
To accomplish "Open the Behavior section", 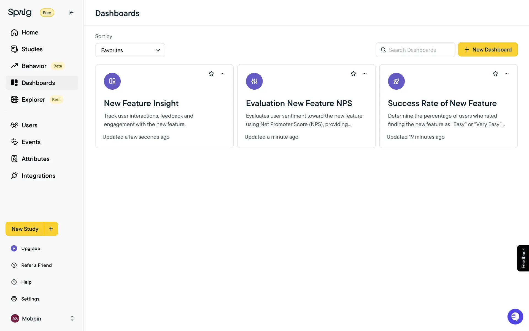I will (x=34, y=66).
